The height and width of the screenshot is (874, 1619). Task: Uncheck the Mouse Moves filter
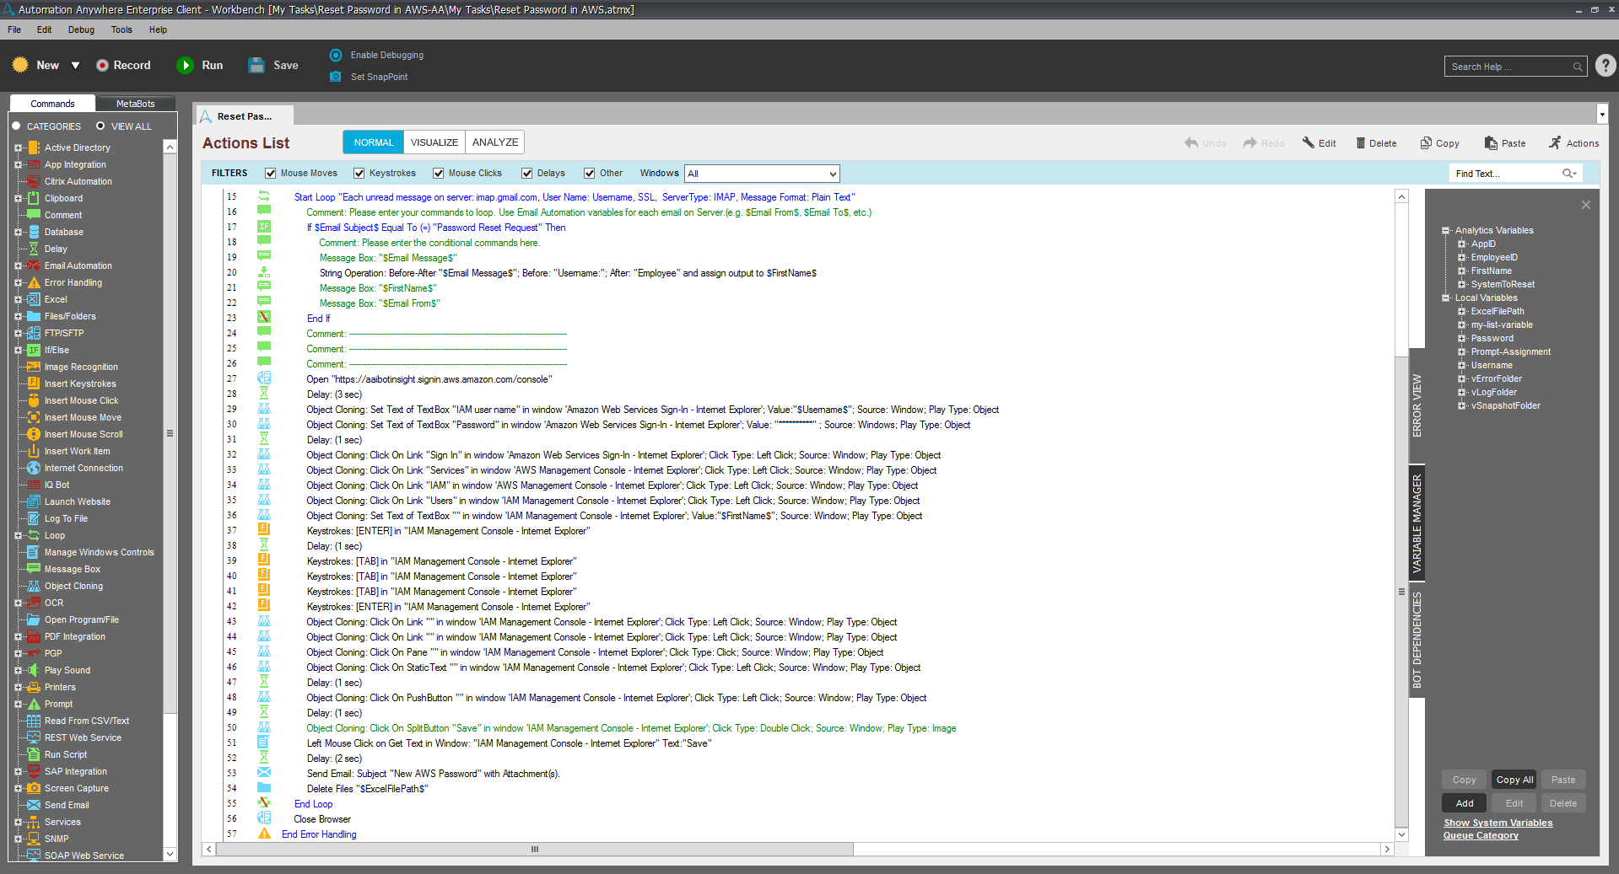271,174
